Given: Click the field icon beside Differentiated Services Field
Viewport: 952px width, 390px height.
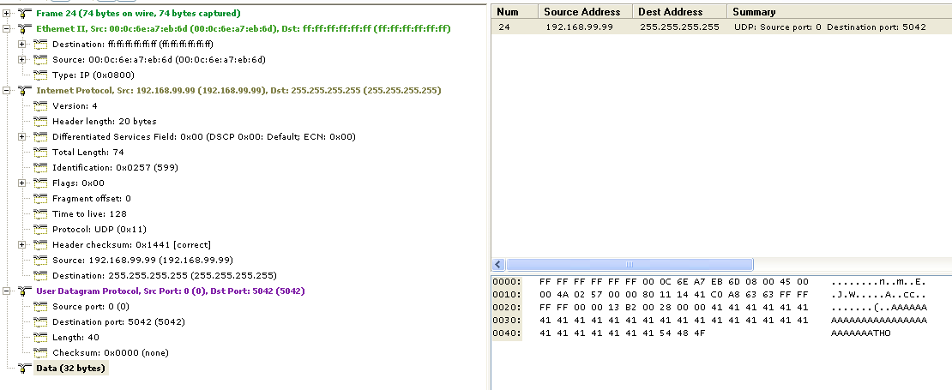Looking at the screenshot, I should [40, 137].
